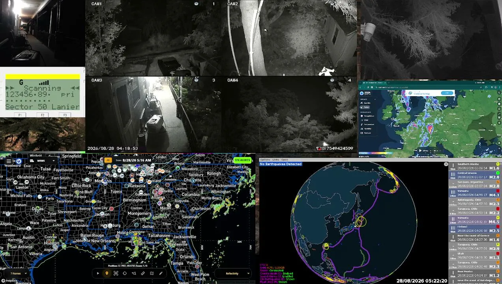Select the Radar layer in Zoom Earth

click(x=365, y=107)
